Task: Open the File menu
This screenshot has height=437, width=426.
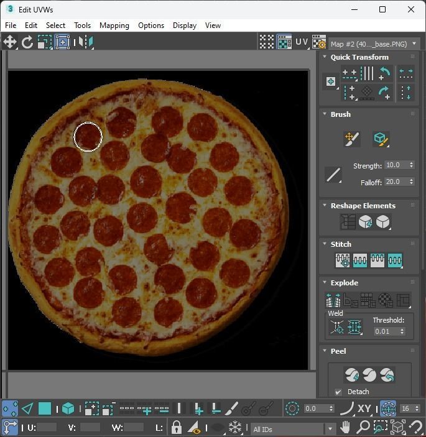Action: [11, 25]
